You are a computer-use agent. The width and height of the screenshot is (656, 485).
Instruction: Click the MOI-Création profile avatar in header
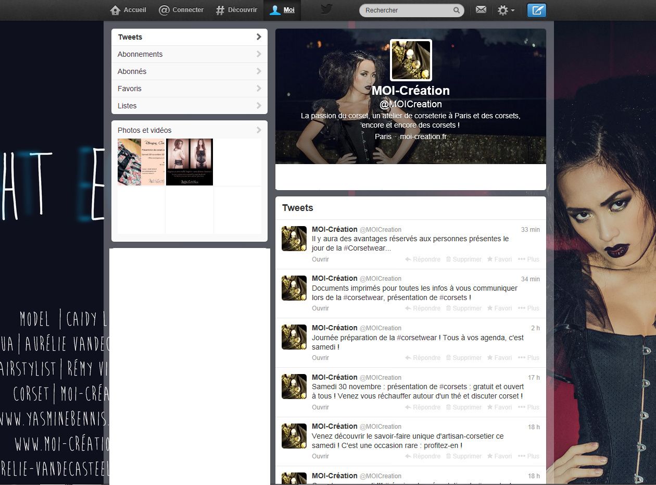411,60
